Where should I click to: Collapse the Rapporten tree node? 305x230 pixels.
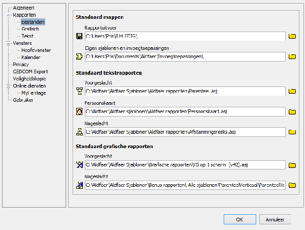pyautogui.click(x=8, y=15)
